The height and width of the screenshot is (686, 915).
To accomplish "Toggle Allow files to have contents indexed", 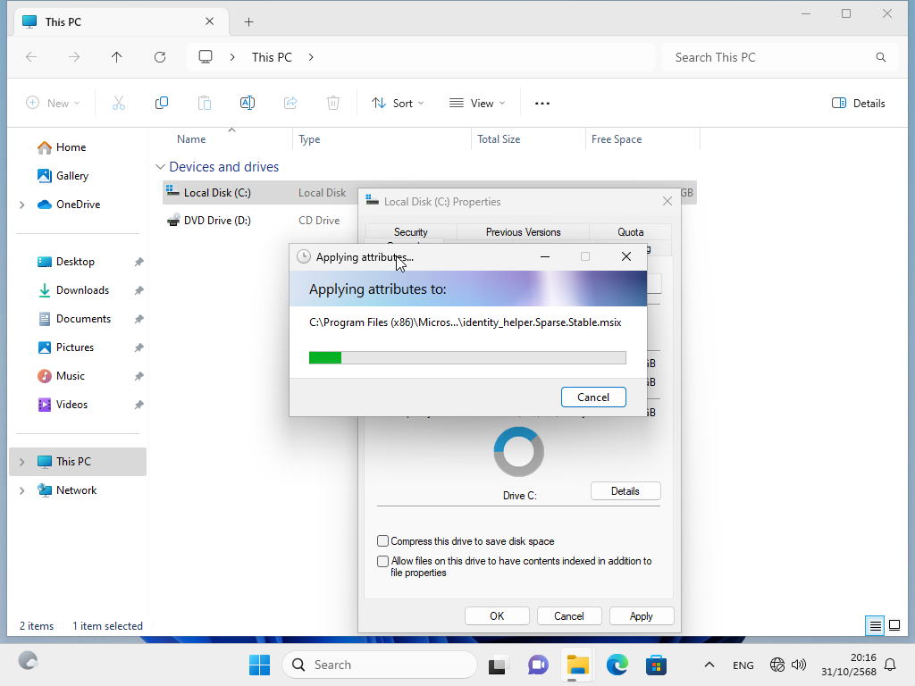I will (383, 562).
